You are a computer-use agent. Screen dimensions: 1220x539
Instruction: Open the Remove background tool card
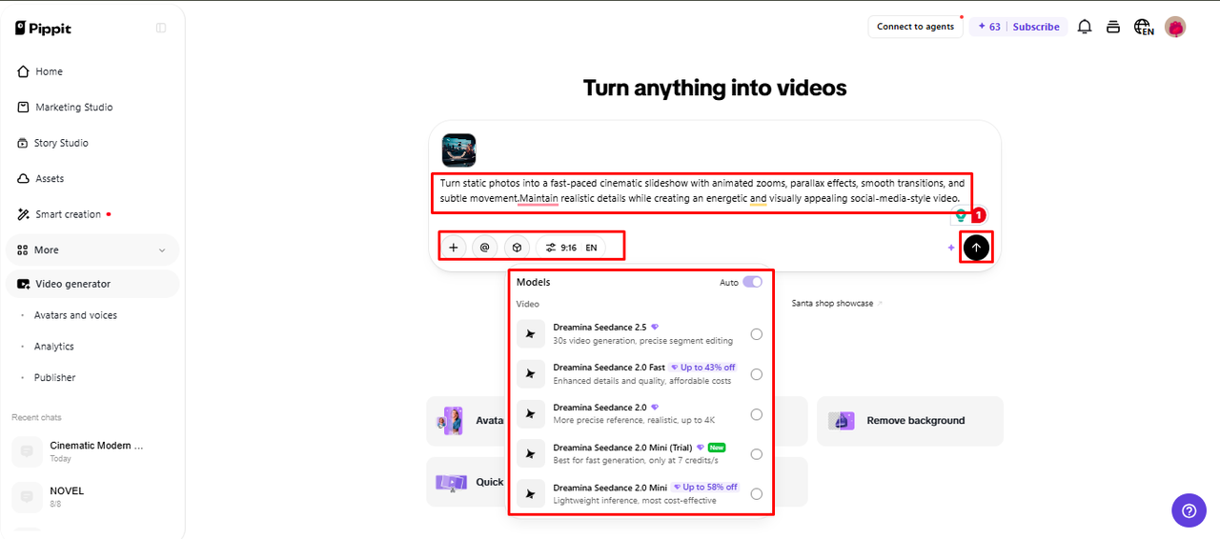[910, 421]
